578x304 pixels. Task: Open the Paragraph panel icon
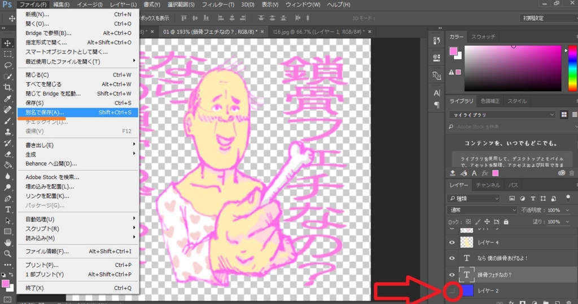pos(436,105)
